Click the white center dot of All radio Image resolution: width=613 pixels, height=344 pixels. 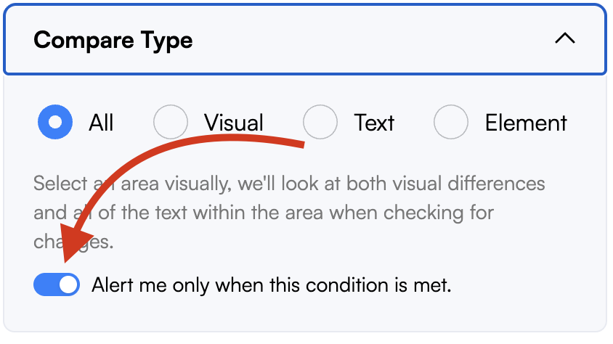tap(55, 123)
